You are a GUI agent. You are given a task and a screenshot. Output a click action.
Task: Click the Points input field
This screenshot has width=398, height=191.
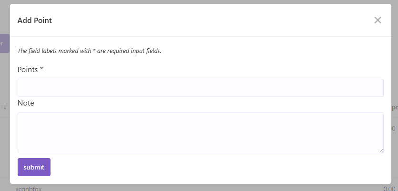(200, 88)
